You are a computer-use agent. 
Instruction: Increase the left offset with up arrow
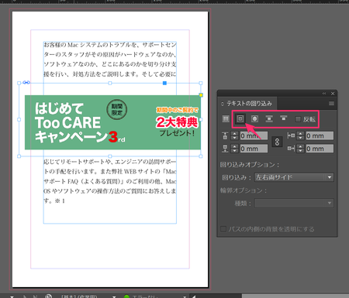tap(300, 134)
